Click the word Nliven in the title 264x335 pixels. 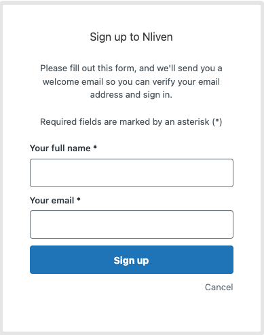[157, 37]
